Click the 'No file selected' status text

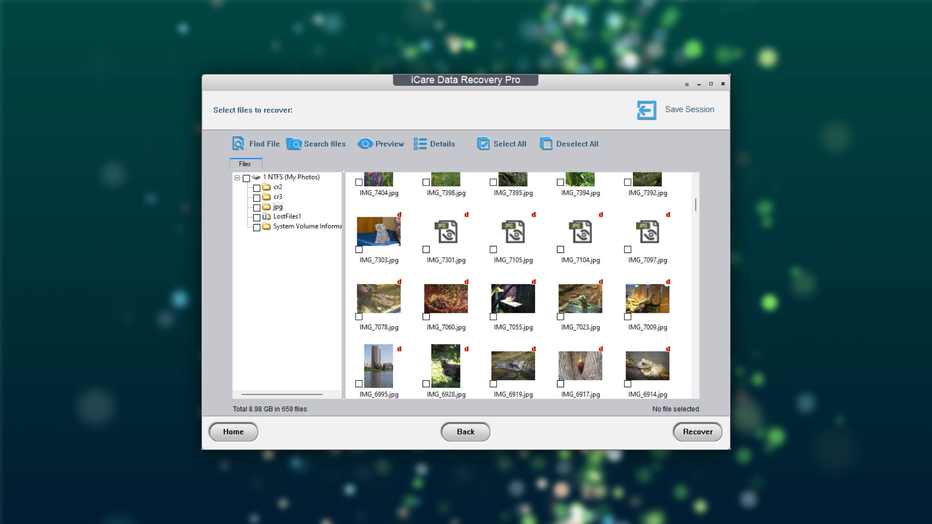pyautogui.click(x=675, y=409)
